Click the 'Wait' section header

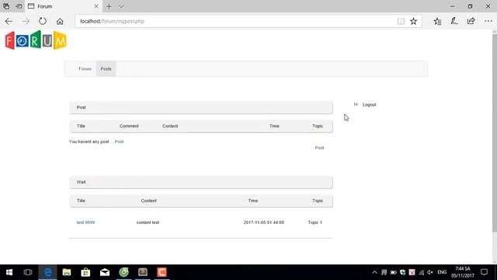click(201, 182)
